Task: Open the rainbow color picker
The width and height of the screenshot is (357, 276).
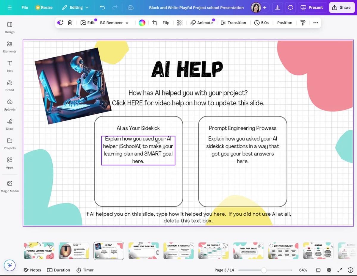Action: (x=142, y=23)
